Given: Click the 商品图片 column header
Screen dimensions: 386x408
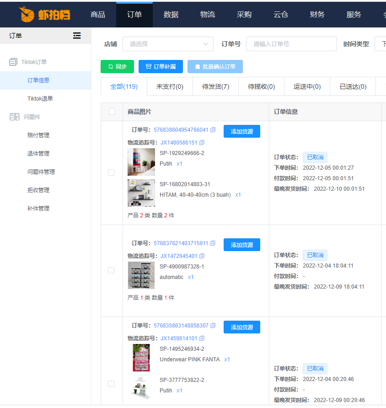Looking at the screenshot, I should pos(139,112).
